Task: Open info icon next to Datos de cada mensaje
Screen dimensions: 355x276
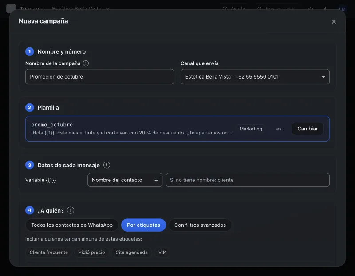Action: click(x=106, y=165)
